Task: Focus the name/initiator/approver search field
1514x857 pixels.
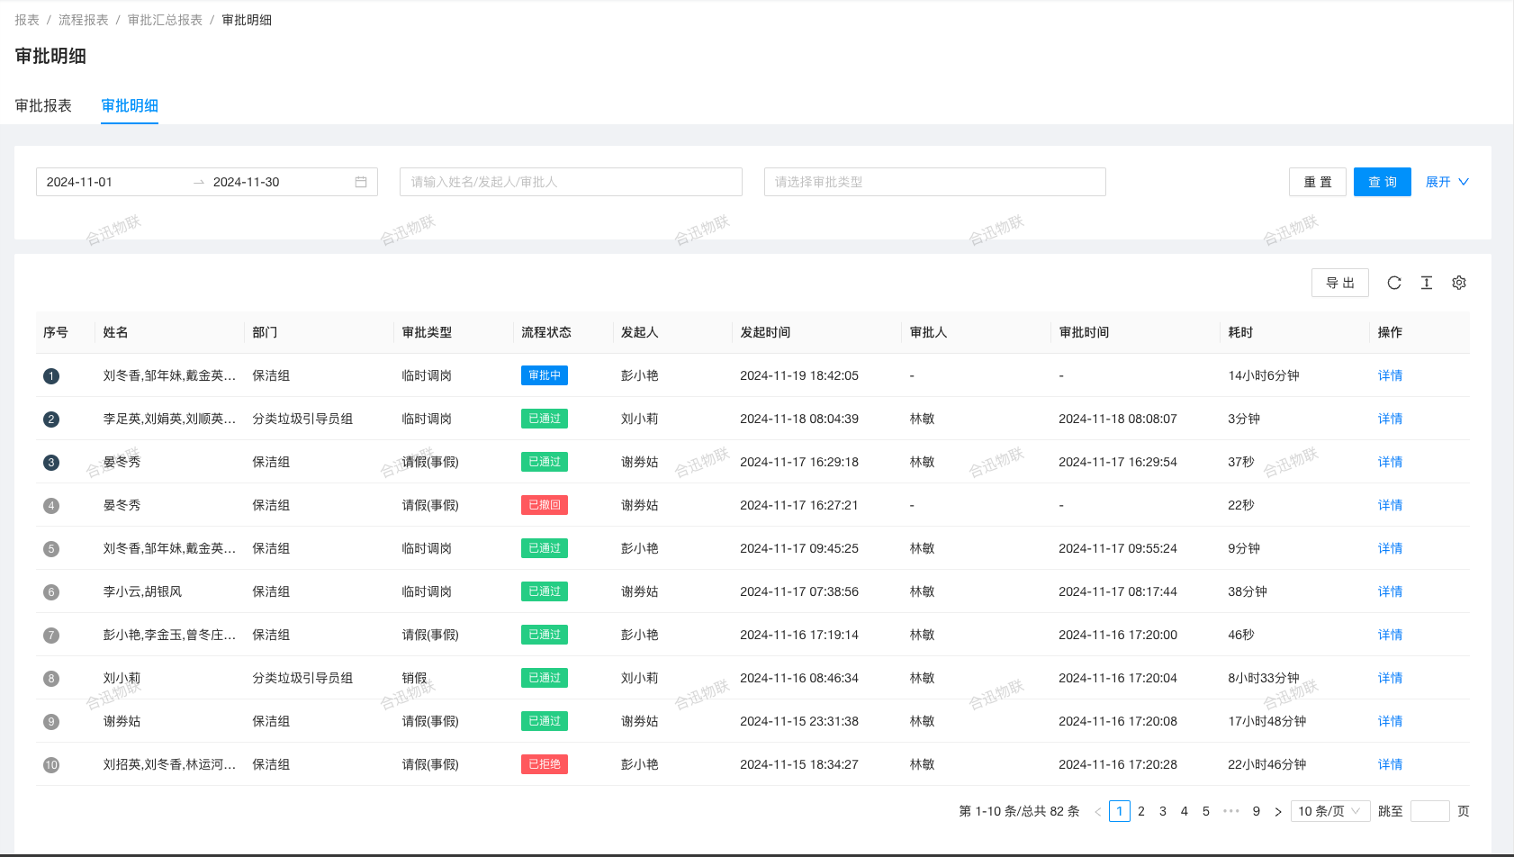Action: [571, 182]
